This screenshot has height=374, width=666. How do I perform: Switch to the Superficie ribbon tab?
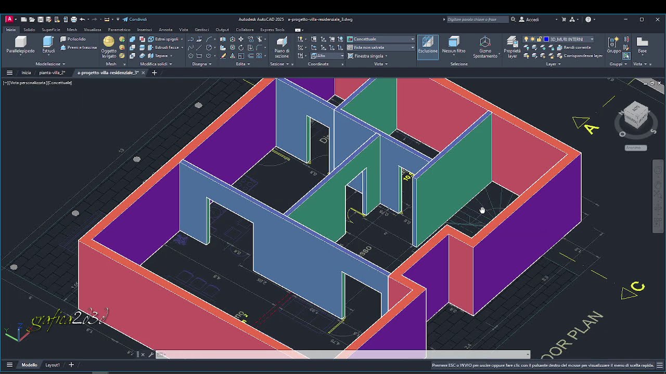coord(51,30)
